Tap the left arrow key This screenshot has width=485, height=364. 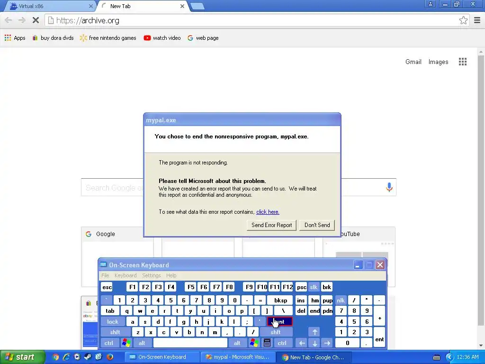pyautogui.click(x=302, y=343)
